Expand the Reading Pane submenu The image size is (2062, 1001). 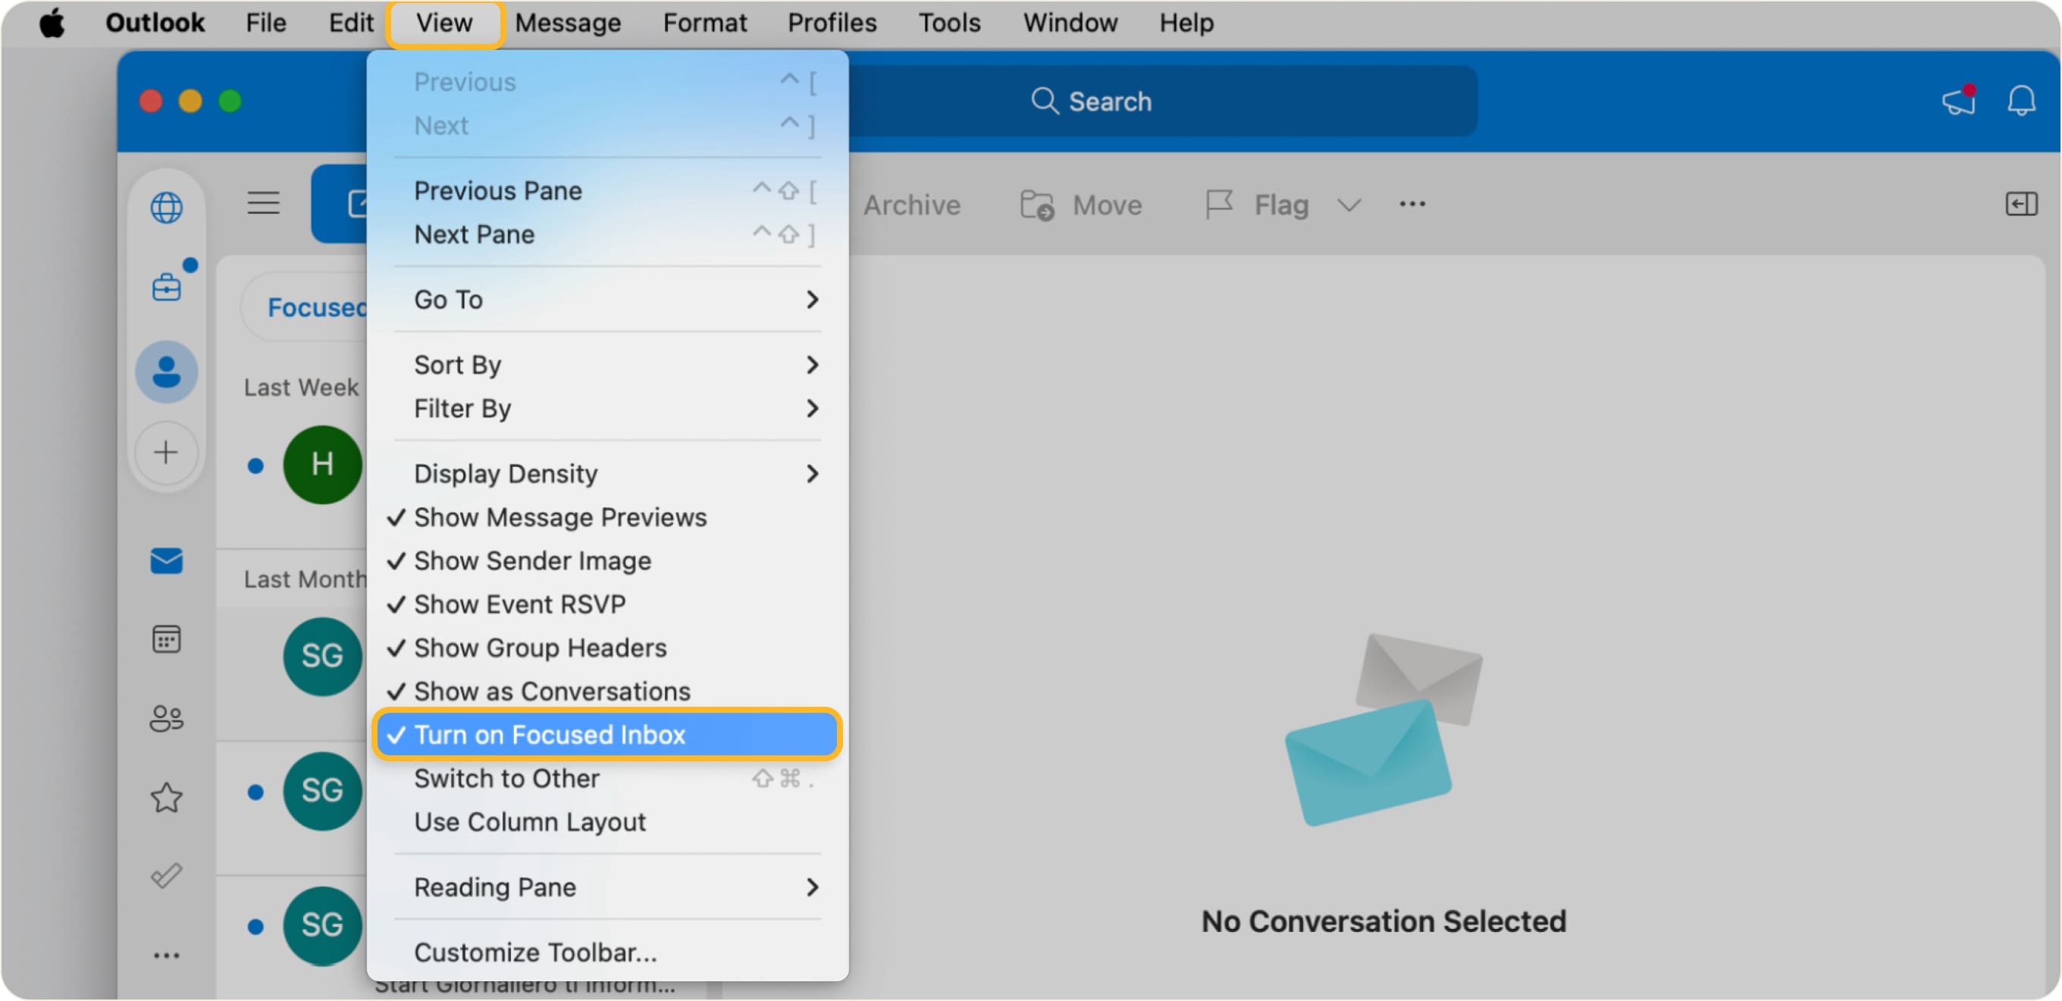tap(606, 886)
